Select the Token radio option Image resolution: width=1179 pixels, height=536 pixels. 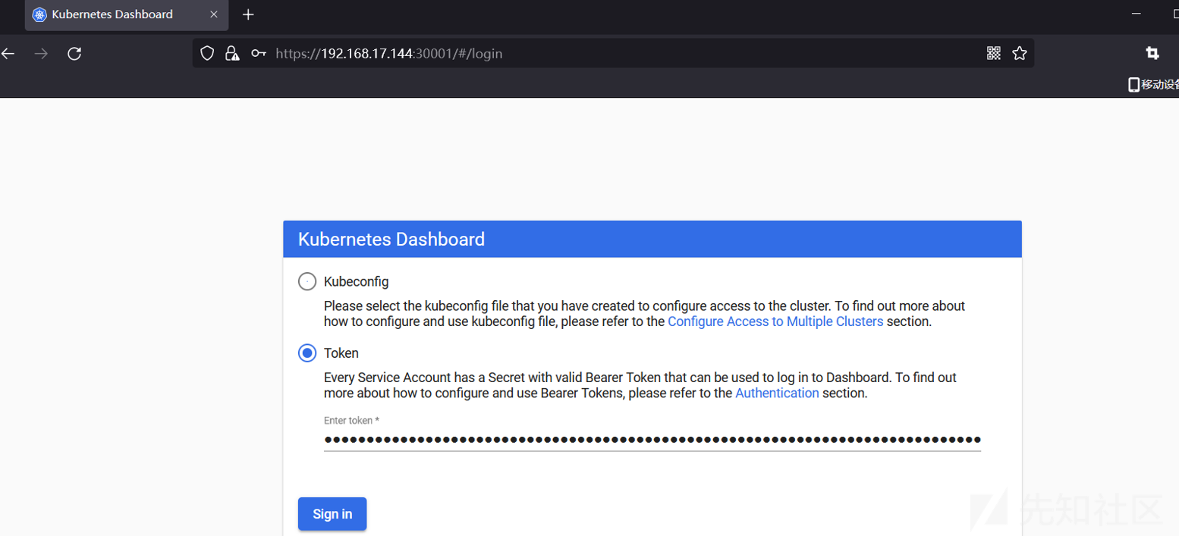click(x=307, y=353)
